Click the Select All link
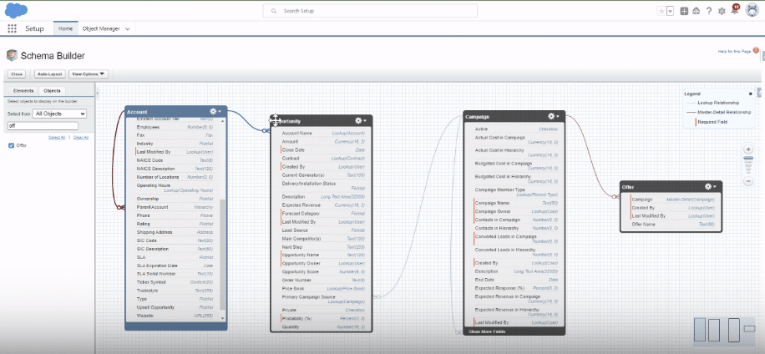The height and width of the screenshot is (354, 765). pos(57,138)
